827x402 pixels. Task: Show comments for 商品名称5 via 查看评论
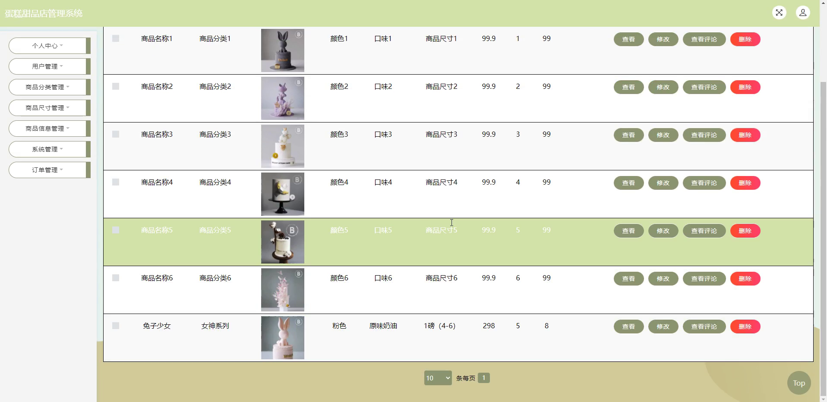(704, 231)
